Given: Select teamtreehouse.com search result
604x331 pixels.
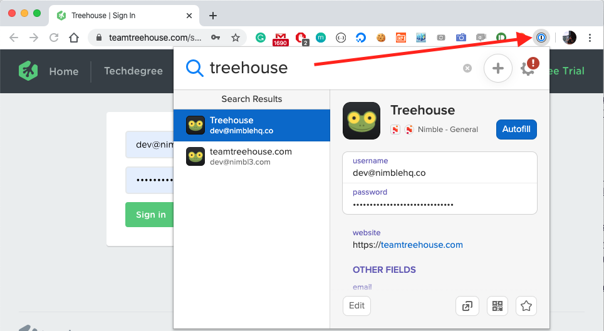Looking at the screenshot, I should click(x=251, y=156).
